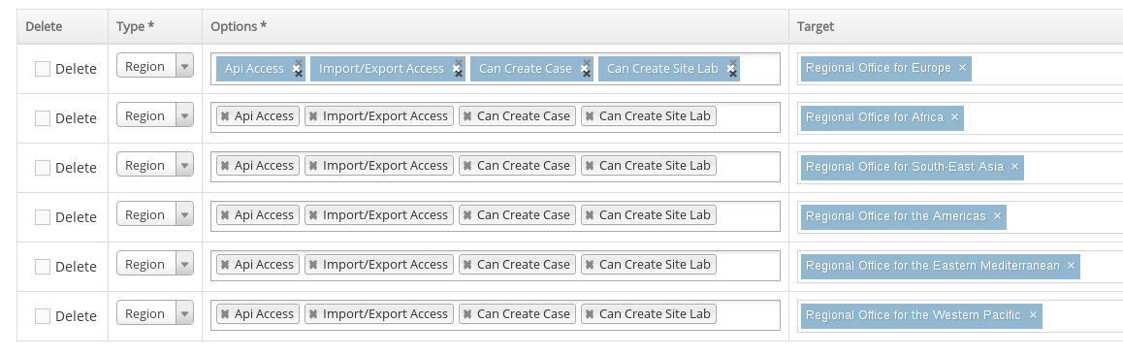Remove Api Access tag in Europe row
The height and width of the screenshot is (356, 1123).
298,69
